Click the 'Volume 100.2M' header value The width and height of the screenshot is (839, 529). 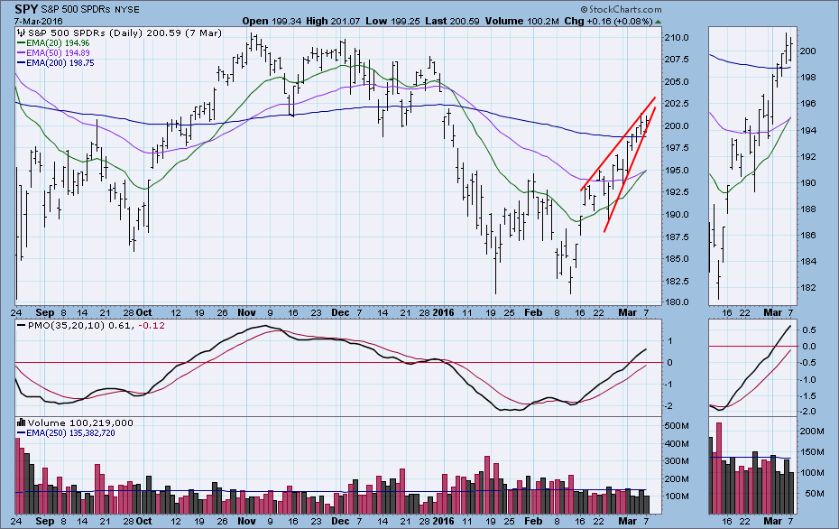(522, 22)
